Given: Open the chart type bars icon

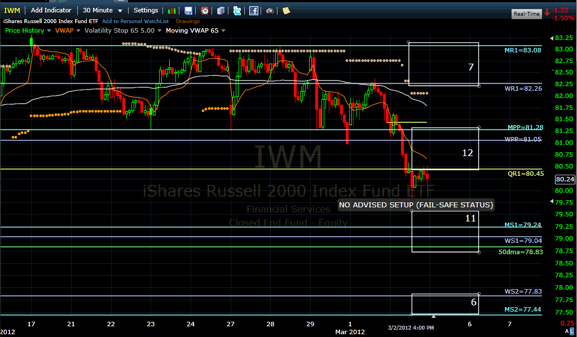Looking at the screenshot, I should click(x=171, y=11).
